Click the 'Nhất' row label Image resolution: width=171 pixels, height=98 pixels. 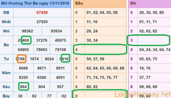pyautogui.click(x=6, y=22)
